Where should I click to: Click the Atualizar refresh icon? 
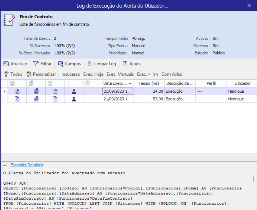click(6, 64)
